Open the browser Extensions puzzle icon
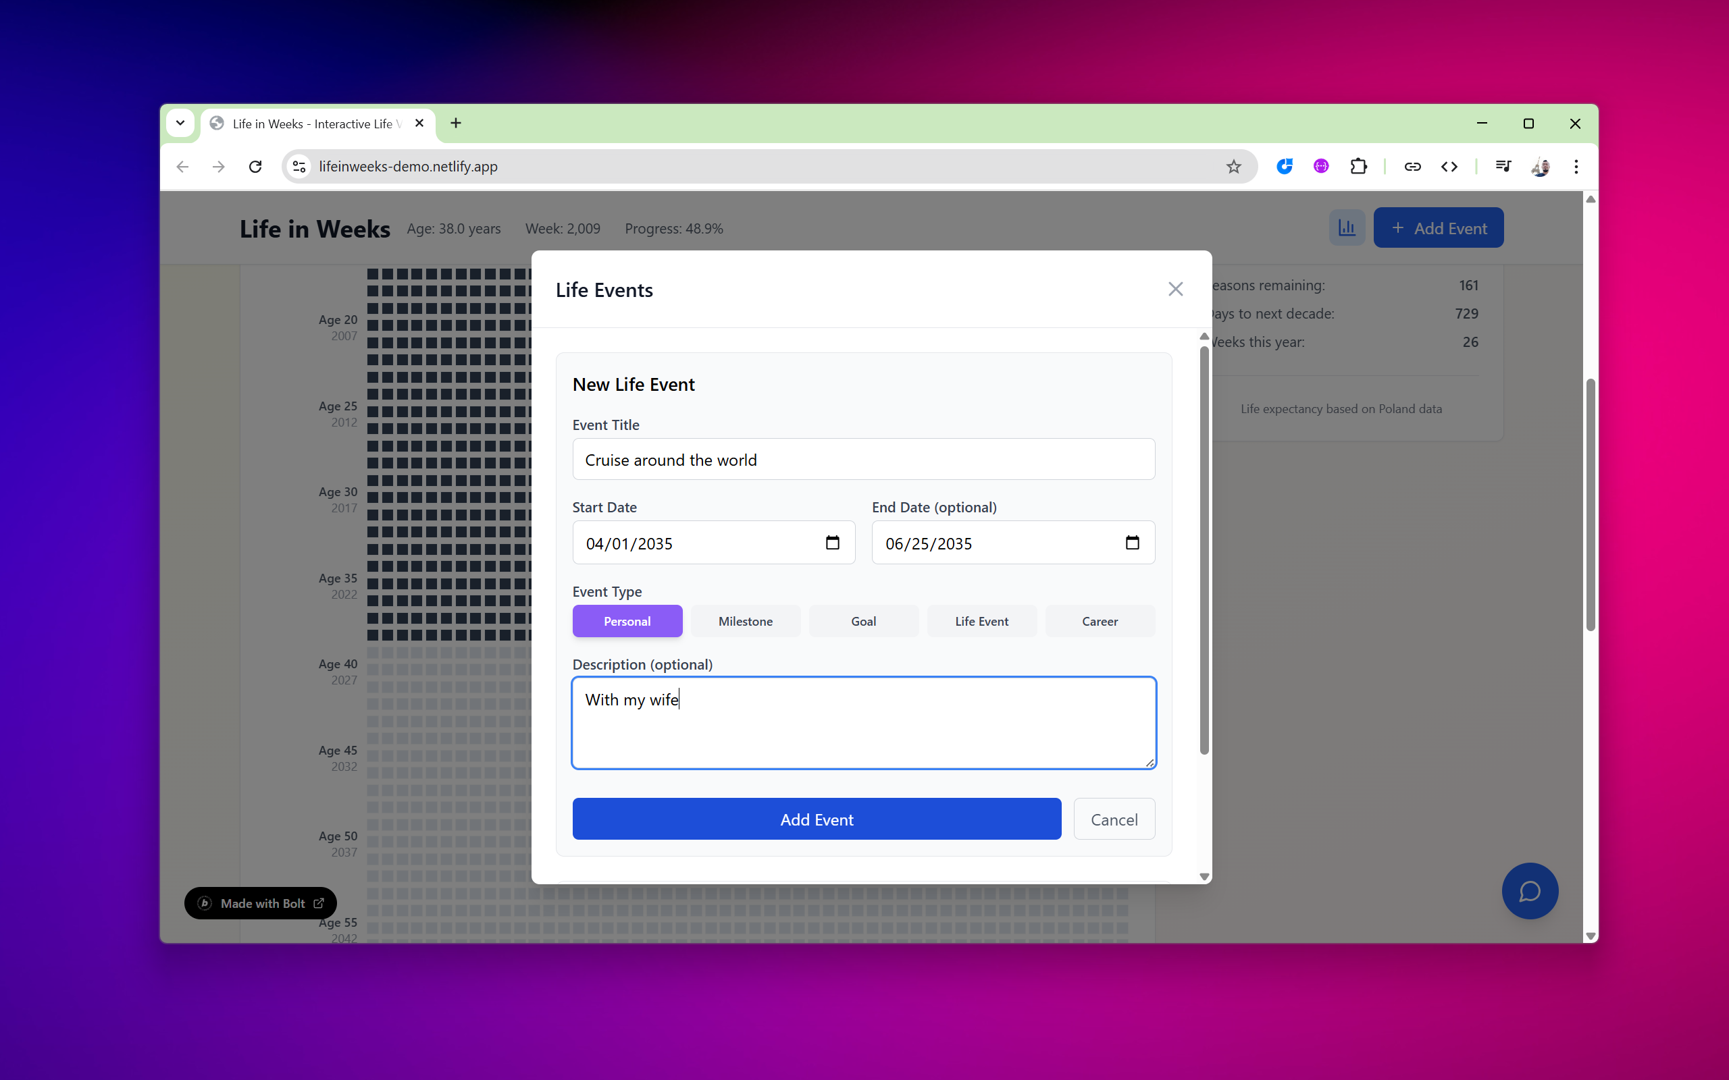Screen dimensions: 1729x1080 pos(1358,167)
